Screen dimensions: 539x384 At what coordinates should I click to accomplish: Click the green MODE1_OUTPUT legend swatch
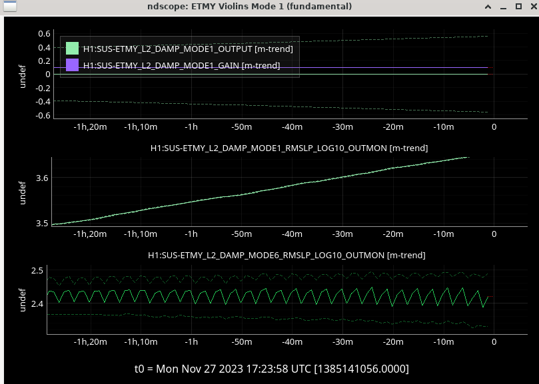tap(73, 49)
